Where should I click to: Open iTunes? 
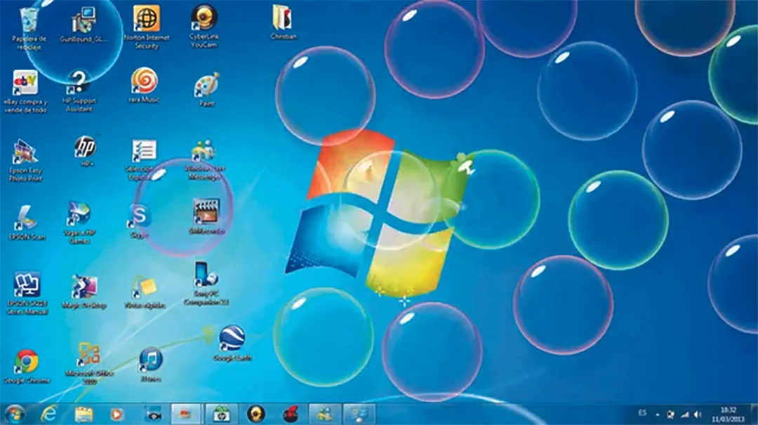(x=151, y=358)
